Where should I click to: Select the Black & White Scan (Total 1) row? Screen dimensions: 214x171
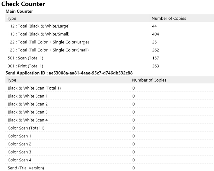point(34,88)
